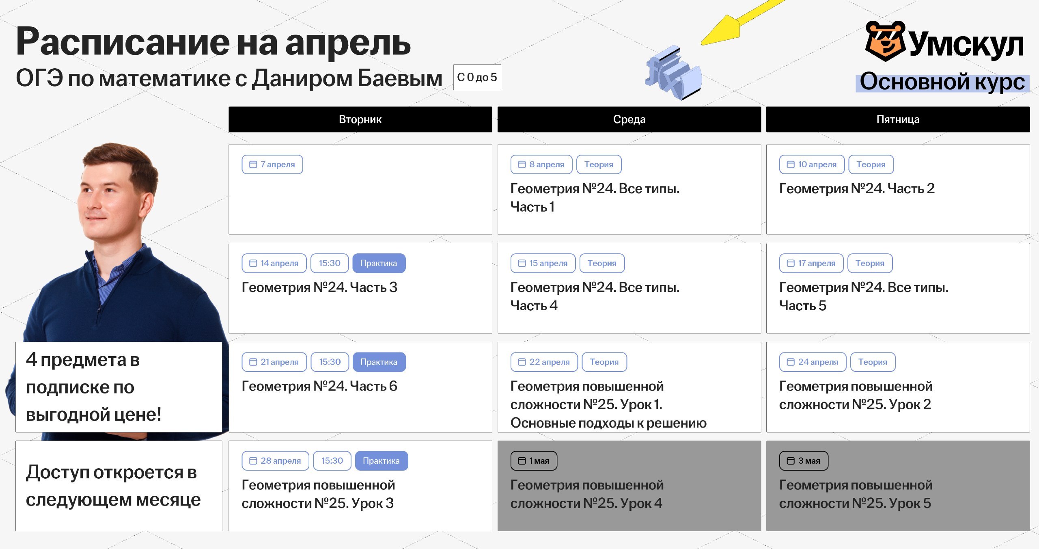Click the Теория tag on 10 апреля
This screenshot has width=1039, height=549.
point(871,164)
